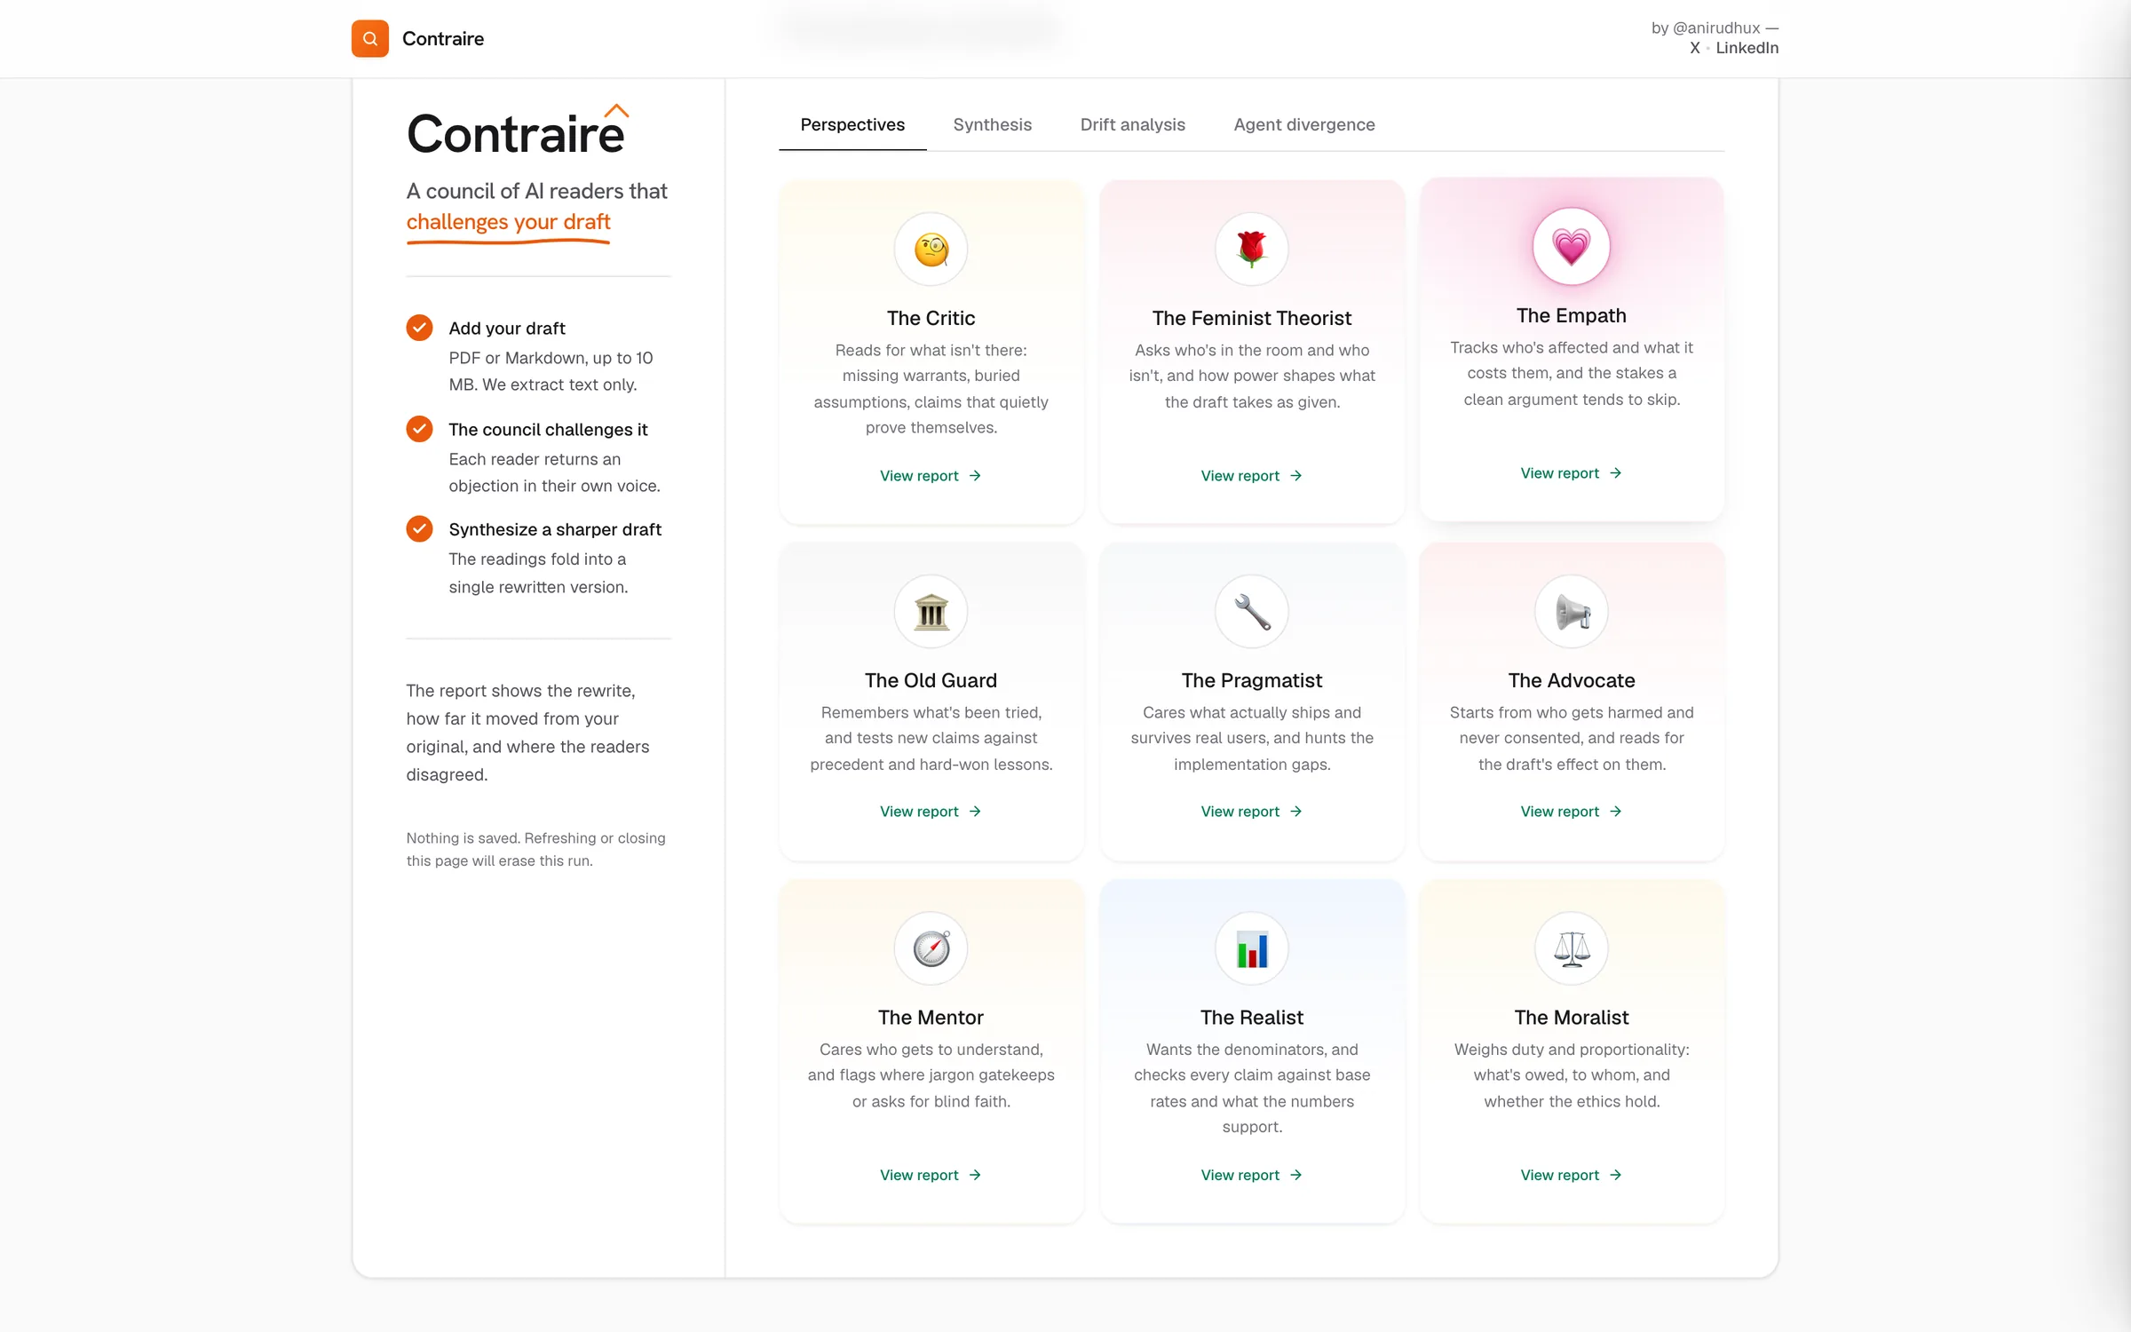View report for The Realist
The image size is (2131, 1332).
tap(1252, 1175)
